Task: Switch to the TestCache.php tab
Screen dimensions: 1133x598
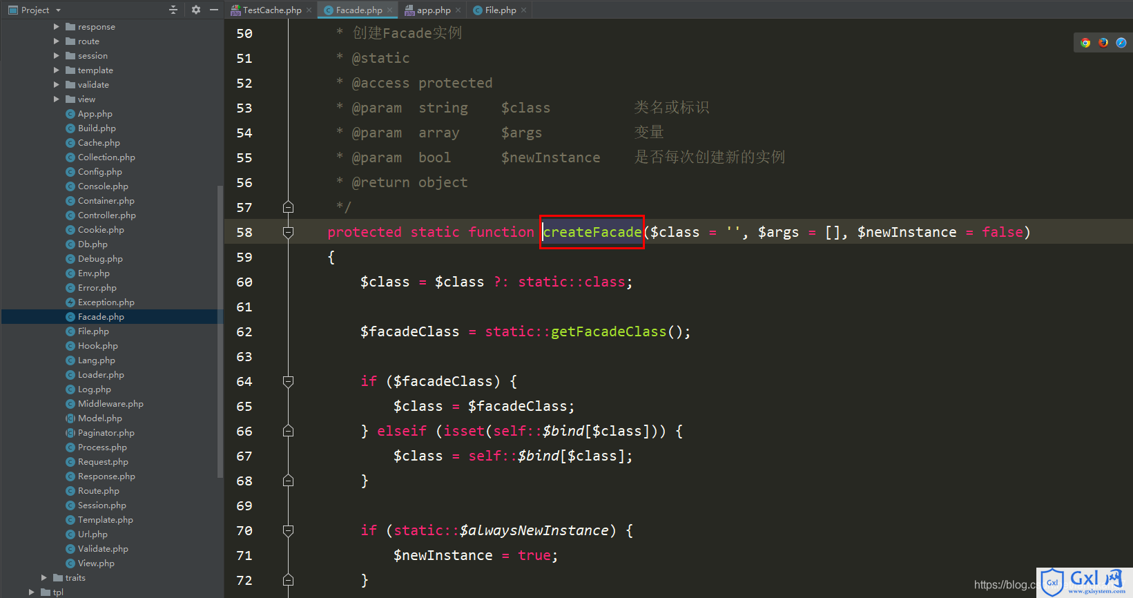Action: pyautogui.click(x=271, y=10)
